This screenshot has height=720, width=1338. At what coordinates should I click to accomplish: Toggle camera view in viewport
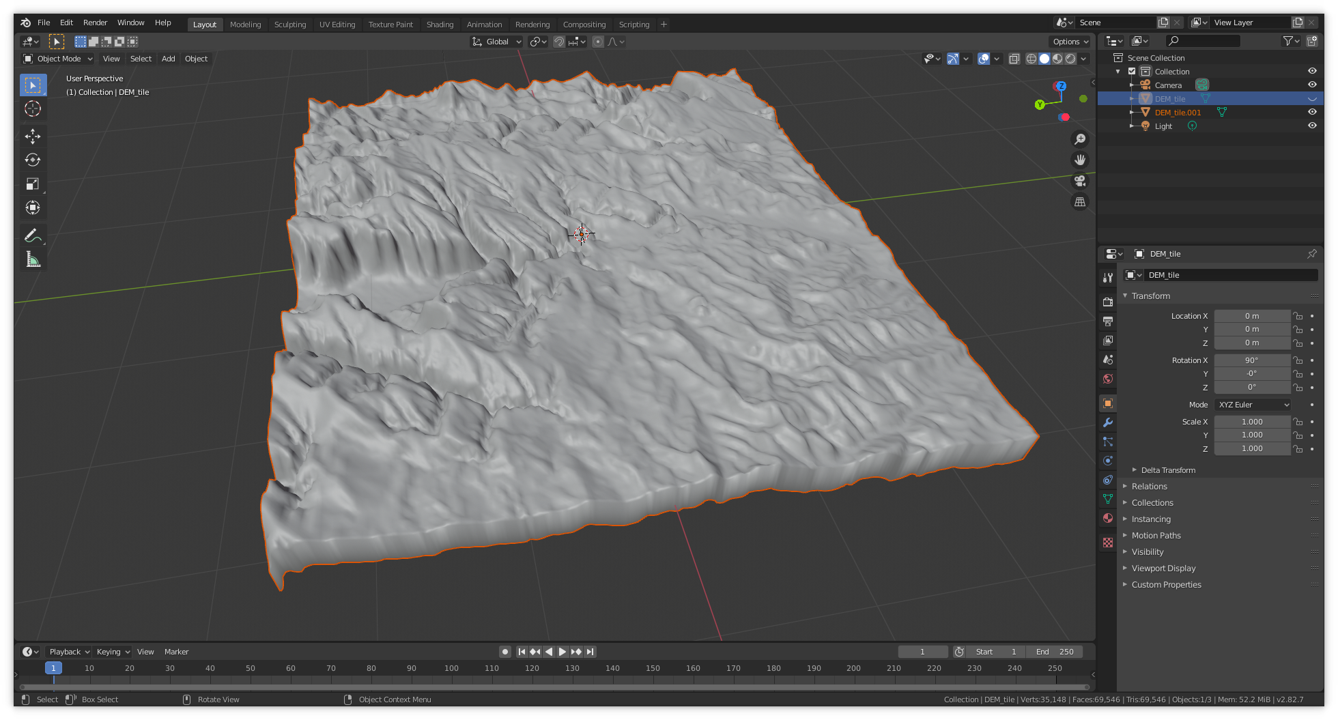(x=1080, y=181)
